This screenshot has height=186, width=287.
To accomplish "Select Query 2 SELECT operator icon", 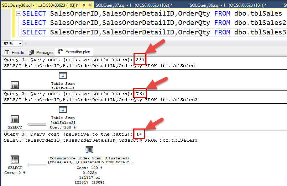I will click(x=15, y=119).
